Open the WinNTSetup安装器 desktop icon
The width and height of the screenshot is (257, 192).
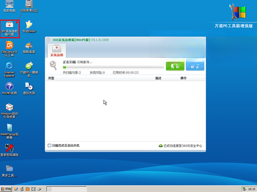click(9, 131)
